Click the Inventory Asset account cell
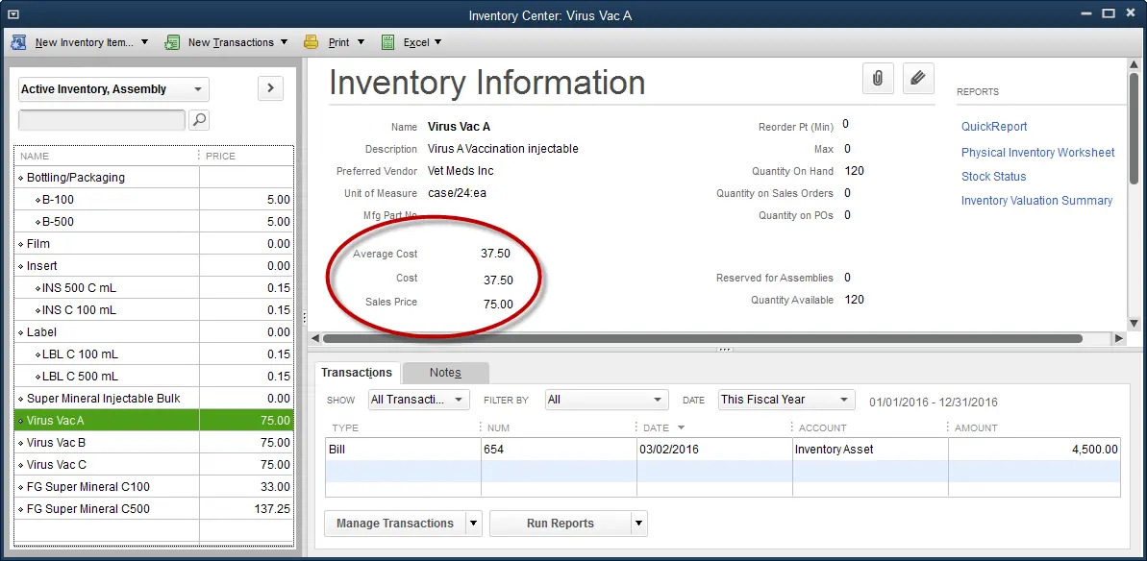The image size is (1147, 561). (870, 450)
